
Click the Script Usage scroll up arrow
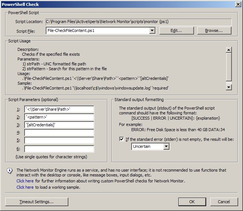[x=229, y=50]
